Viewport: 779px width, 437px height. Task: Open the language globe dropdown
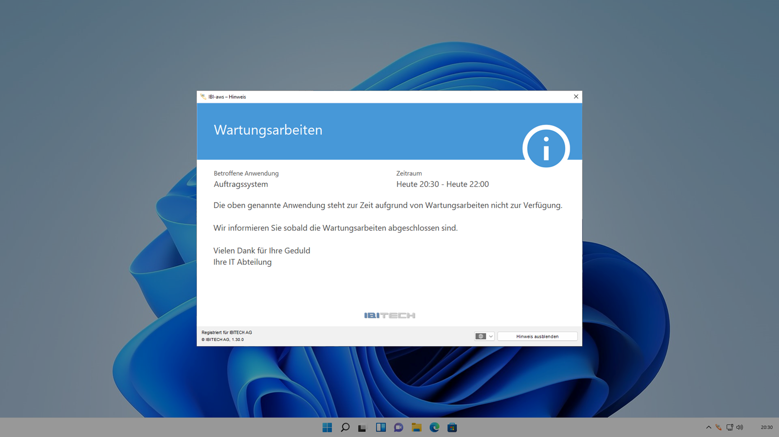(484, 336)
